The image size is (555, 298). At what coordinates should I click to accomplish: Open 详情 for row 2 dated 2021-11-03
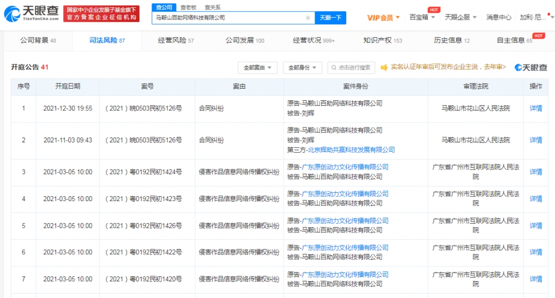click(536, 140)
